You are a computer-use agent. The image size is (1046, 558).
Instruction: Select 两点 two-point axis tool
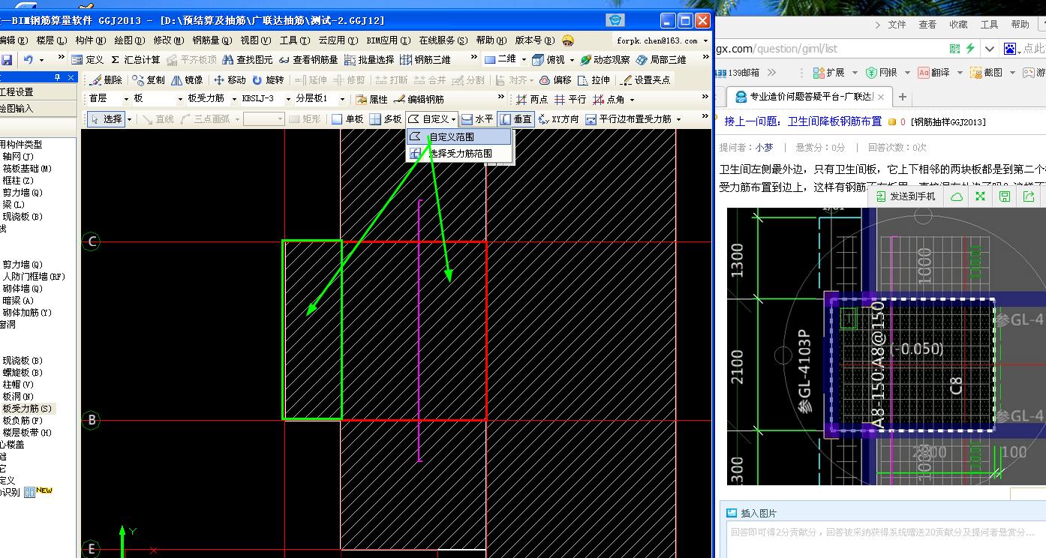tap(532, 99)
